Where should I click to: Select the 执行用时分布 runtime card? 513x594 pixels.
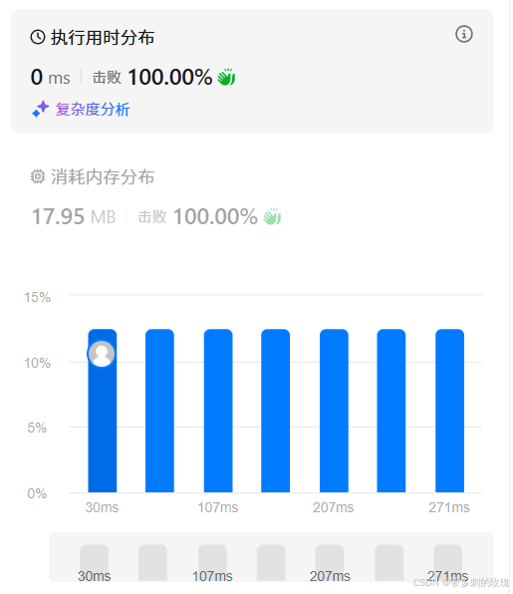tap(252, 71)
